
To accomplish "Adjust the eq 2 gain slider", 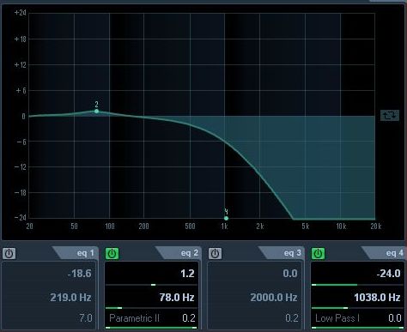I will tap(151, 285).
